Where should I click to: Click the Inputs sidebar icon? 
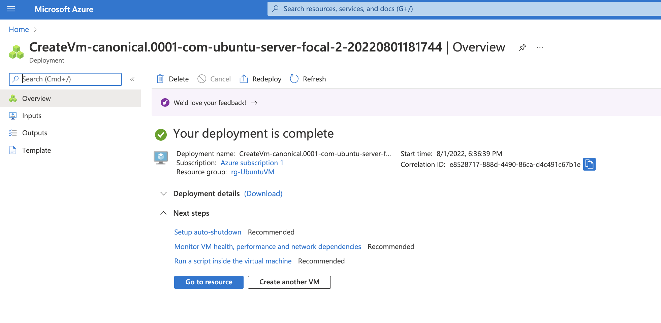pos(13,116)
